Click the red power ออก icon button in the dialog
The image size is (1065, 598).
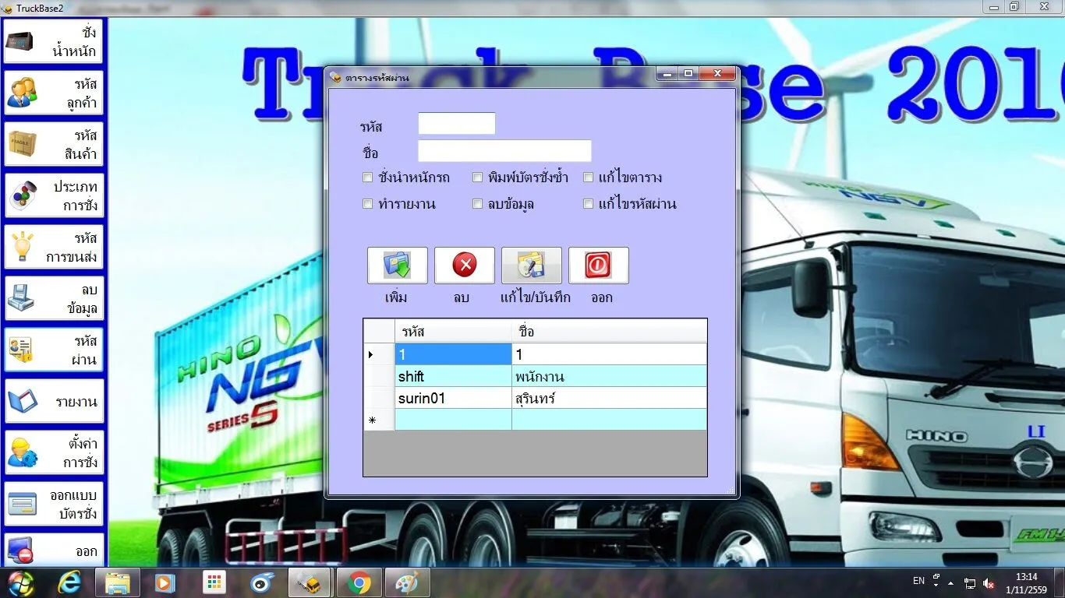coord(599,266)
